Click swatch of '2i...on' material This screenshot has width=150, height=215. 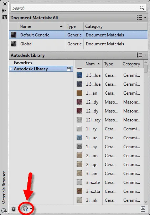tap(79, 155)
